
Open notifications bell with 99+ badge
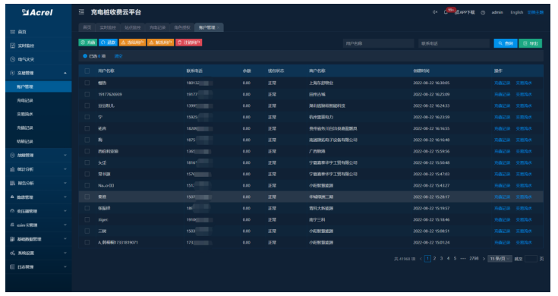pos(446,12)
